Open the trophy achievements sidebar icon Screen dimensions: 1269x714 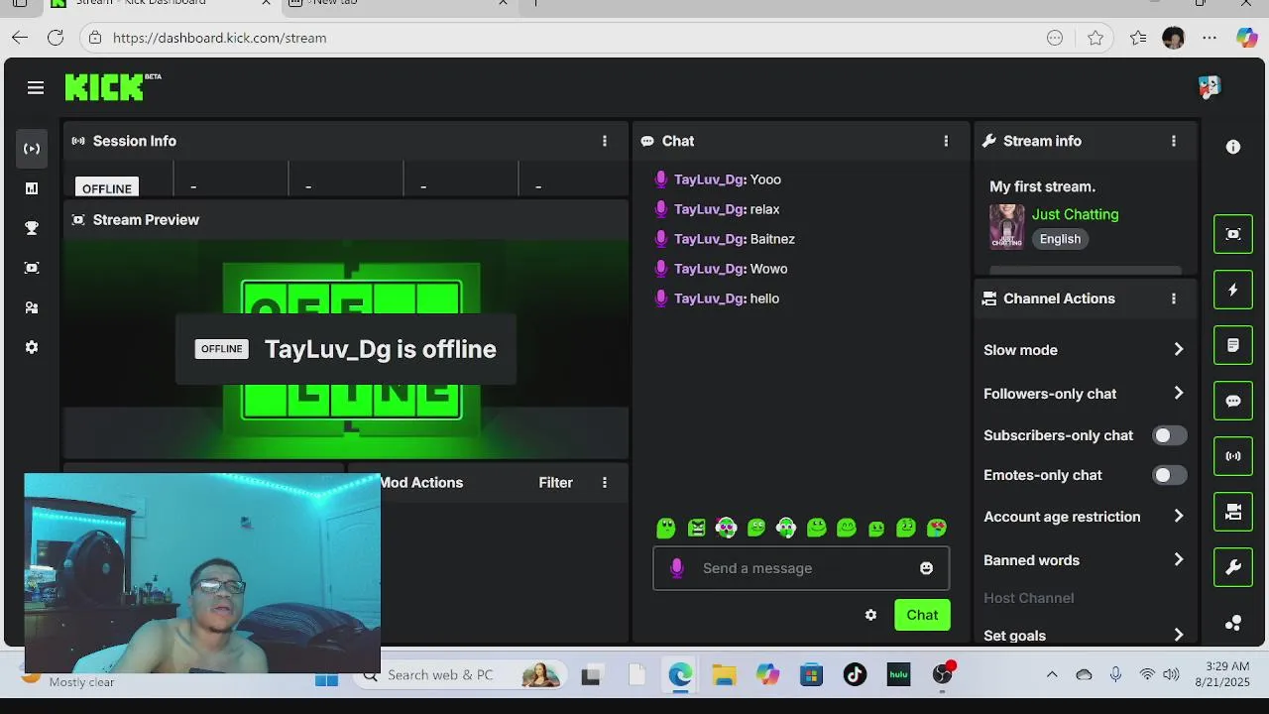(x=32, y=228)
